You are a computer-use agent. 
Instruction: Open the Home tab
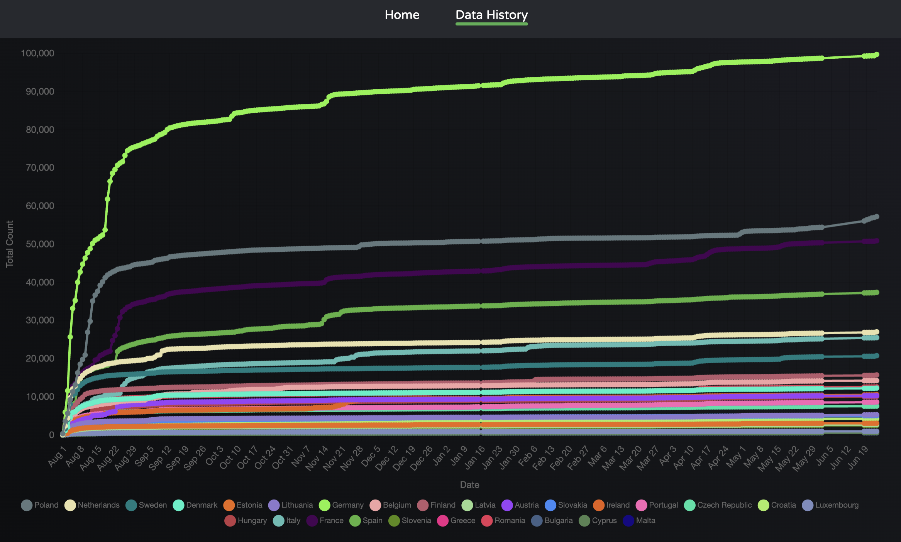(402, 15)
